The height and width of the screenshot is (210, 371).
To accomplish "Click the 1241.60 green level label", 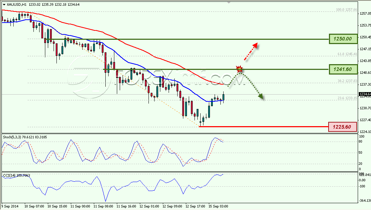I will (343, 70).
